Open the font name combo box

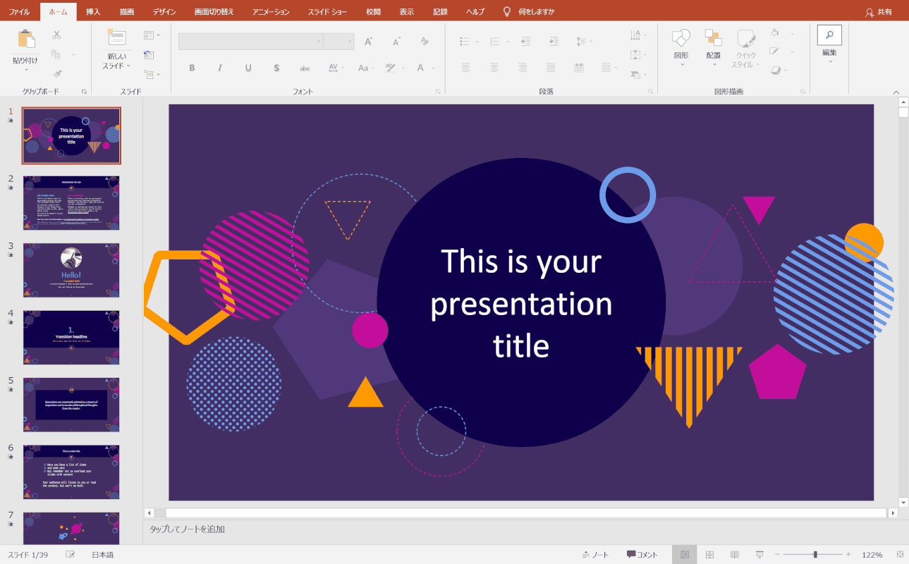[x=250, y=42]
